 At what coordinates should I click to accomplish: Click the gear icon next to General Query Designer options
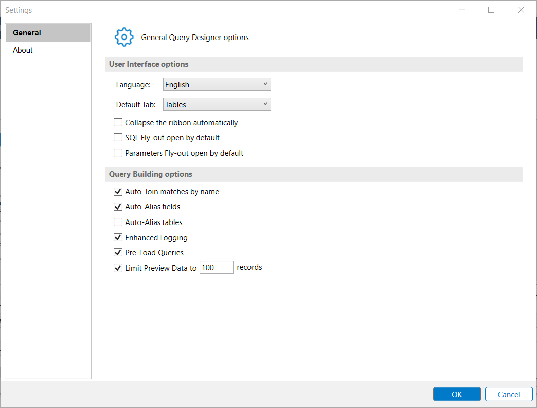pos(124,36)
